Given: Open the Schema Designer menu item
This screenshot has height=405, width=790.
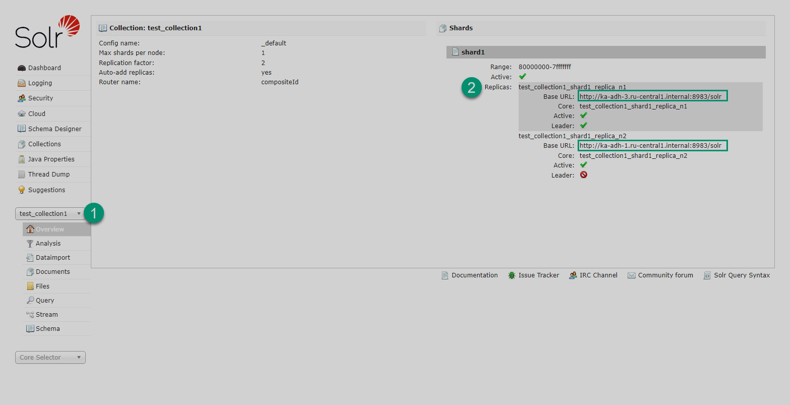Looking at the screenshot, I should [x=53, y=129].
